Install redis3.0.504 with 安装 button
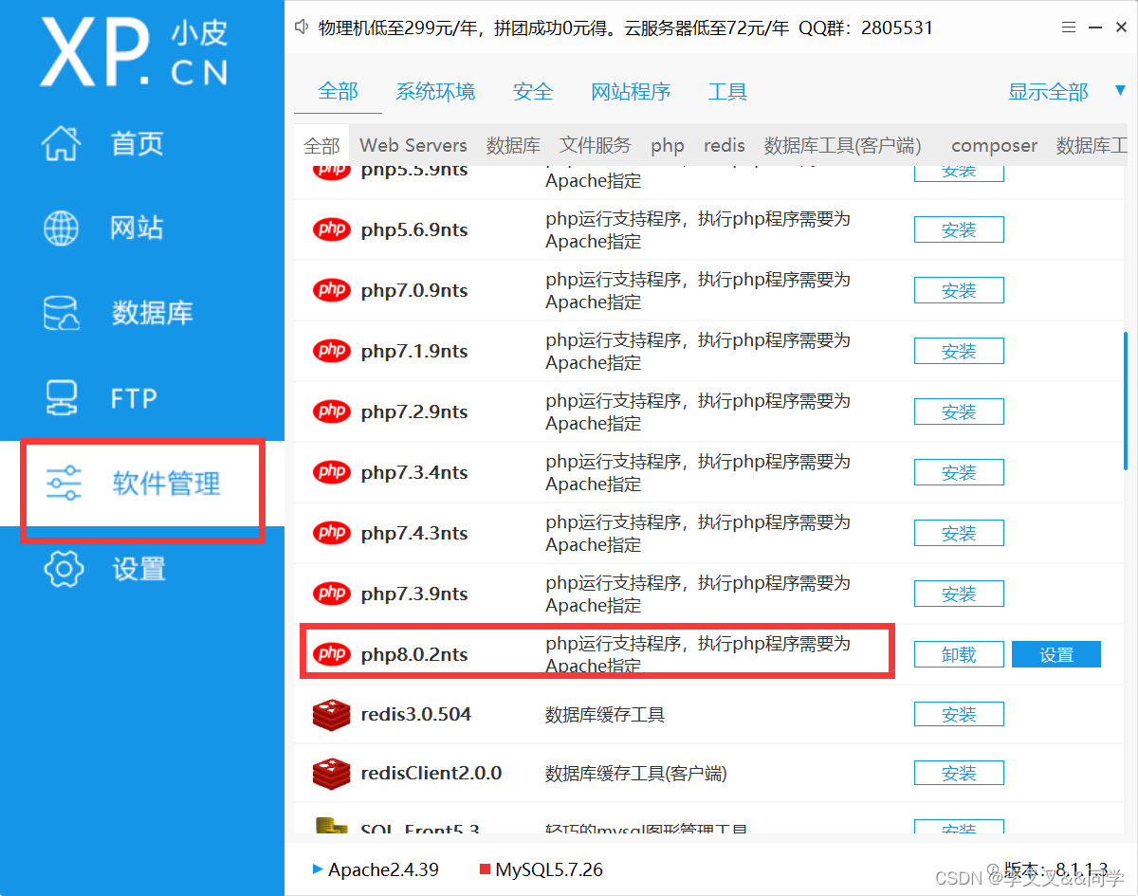The width and height of the screenshot is (1138, 896). tap(959, 715)
